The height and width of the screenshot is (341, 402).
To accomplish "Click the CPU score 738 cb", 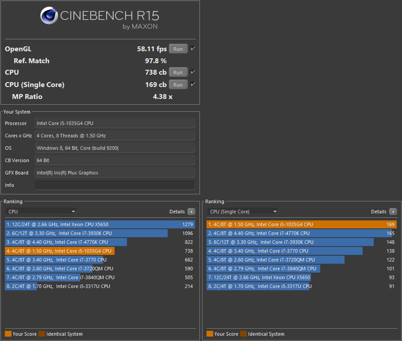I will 156,72.
